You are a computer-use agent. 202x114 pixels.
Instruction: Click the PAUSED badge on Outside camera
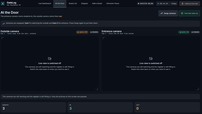coord(94,32)
